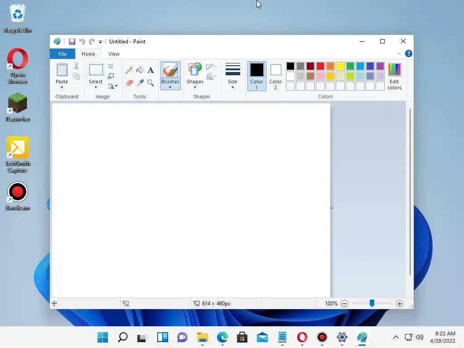Image resolution: width=464 pixels, height=348 pixels.
Task: Open Settings gear from the taskbar
Action: 342,337
